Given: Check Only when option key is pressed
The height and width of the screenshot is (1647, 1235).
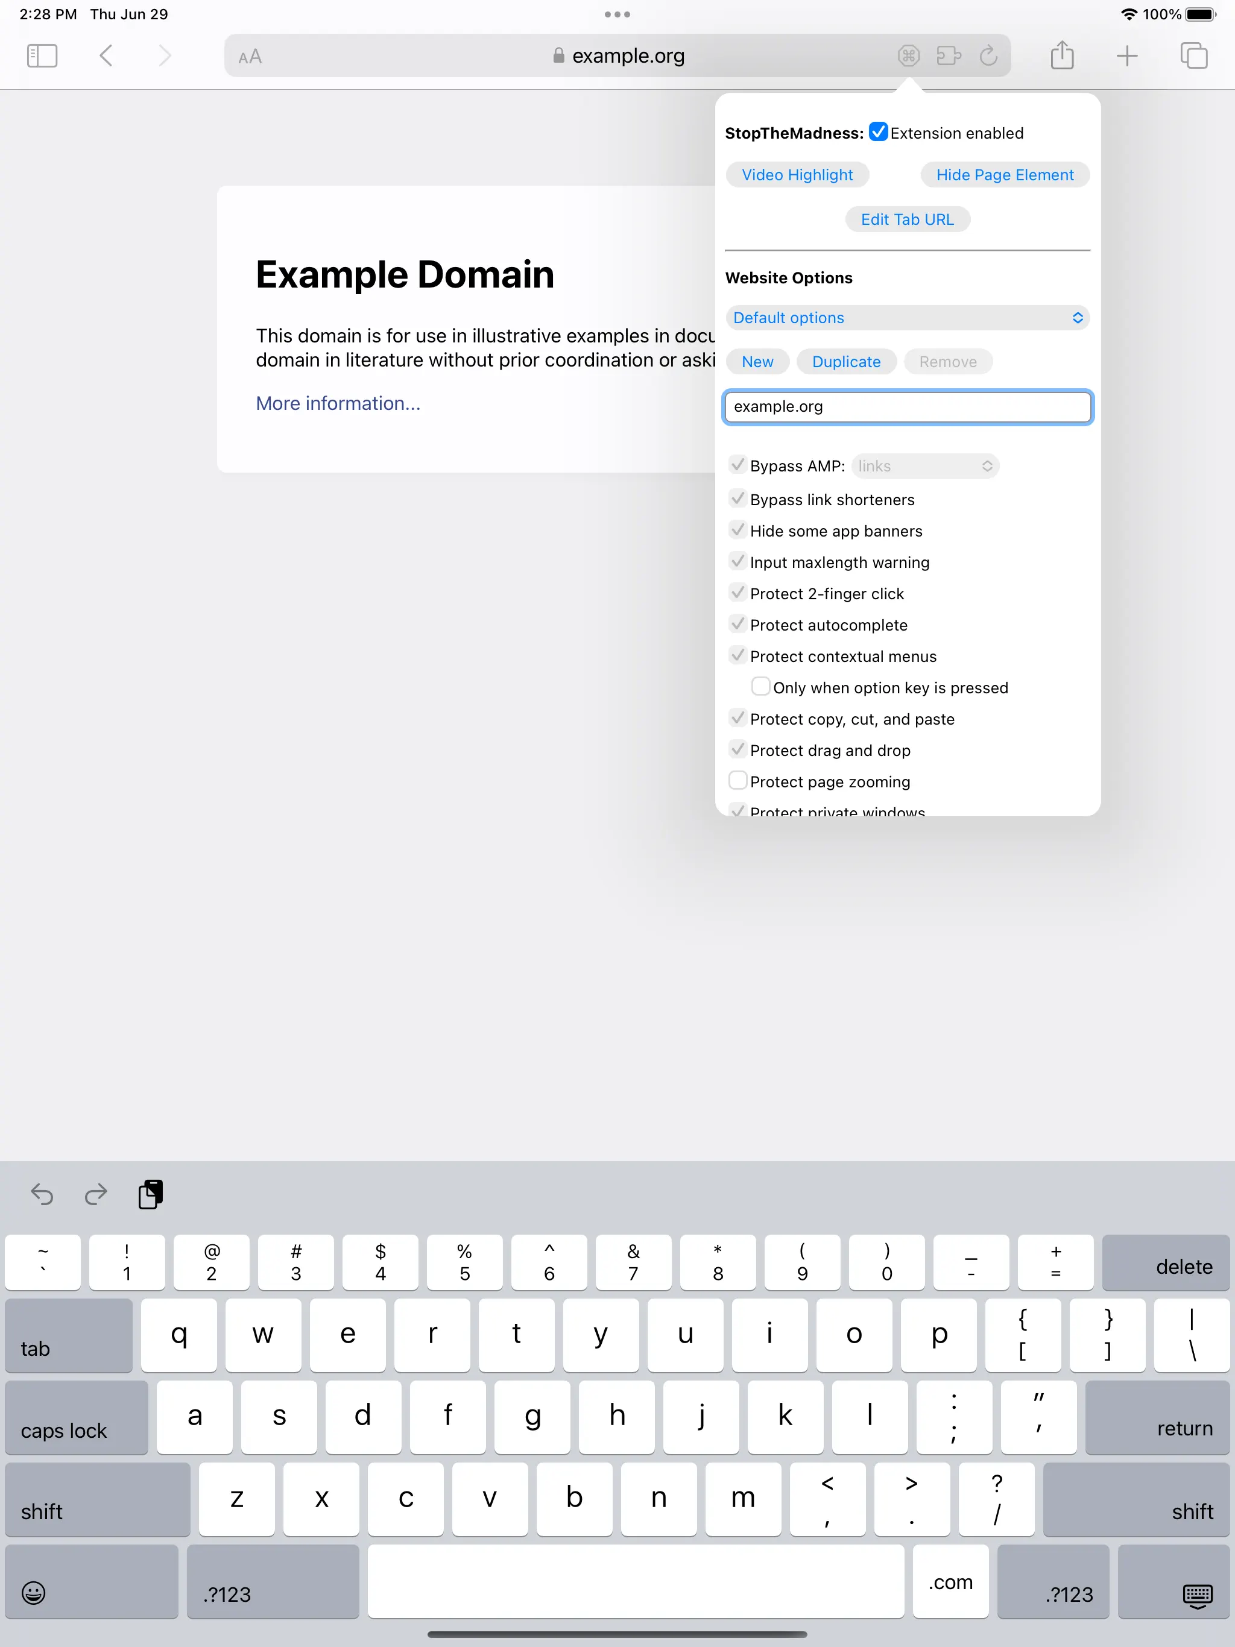Looking at the screenshot, I should [760, 687].
